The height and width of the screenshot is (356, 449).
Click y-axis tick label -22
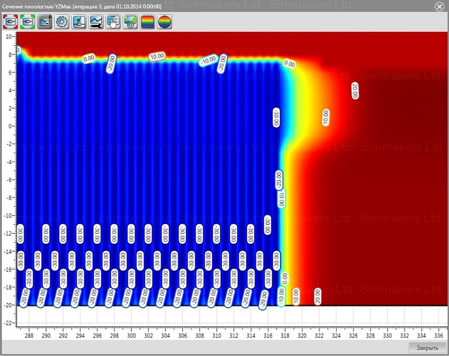8,323
